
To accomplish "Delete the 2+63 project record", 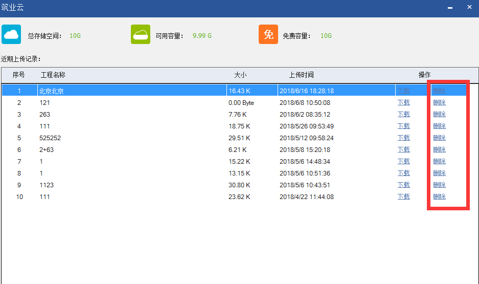I will (439, 149).
